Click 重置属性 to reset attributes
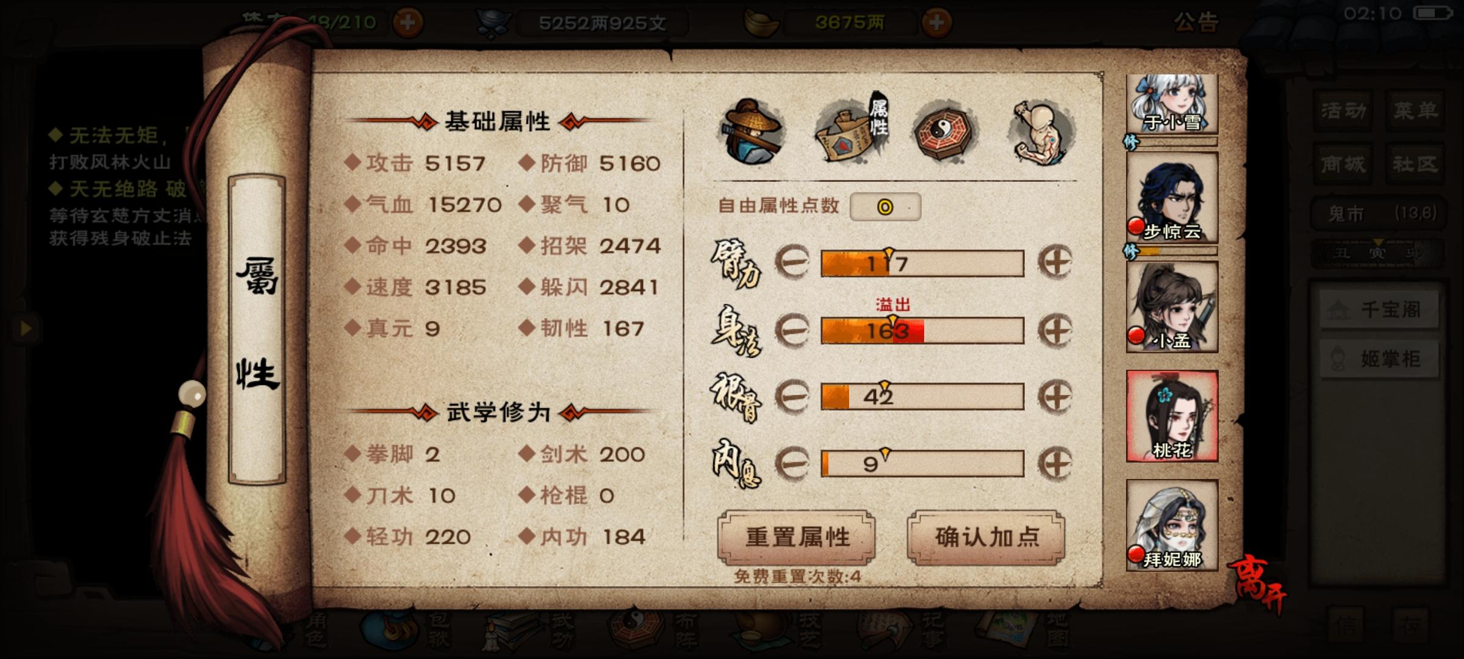Image resolution: width=1464 pixels, height=659 pixels. coord(797,538)
